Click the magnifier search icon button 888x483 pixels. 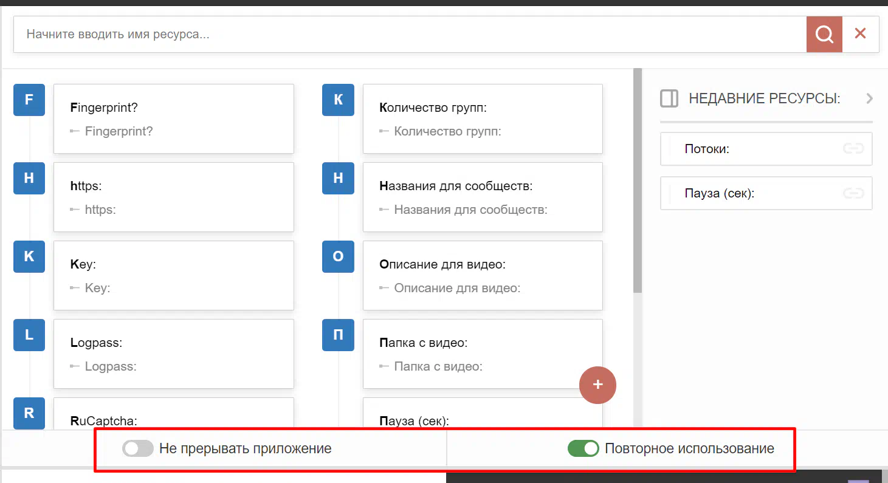coord(824,34)
